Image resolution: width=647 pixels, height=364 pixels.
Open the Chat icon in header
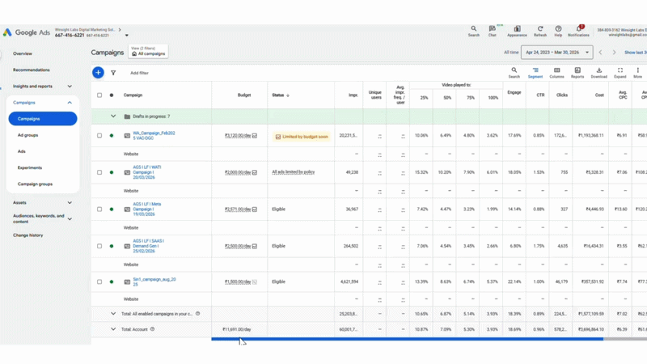[x=493, y=29]
